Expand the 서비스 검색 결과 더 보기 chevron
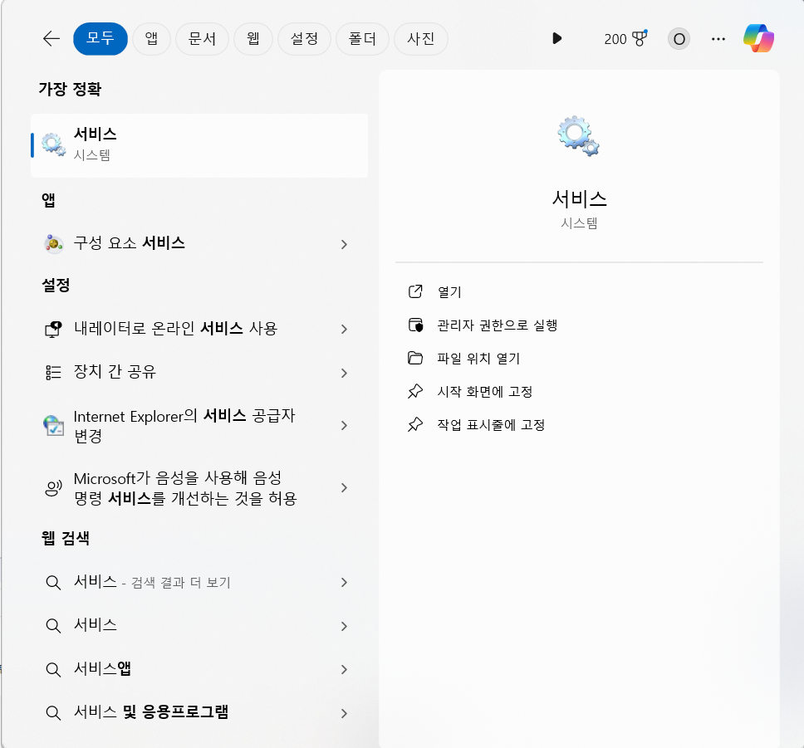Viewport: 804px width, 748px height. pyautogui.click(x=344, y=582)
